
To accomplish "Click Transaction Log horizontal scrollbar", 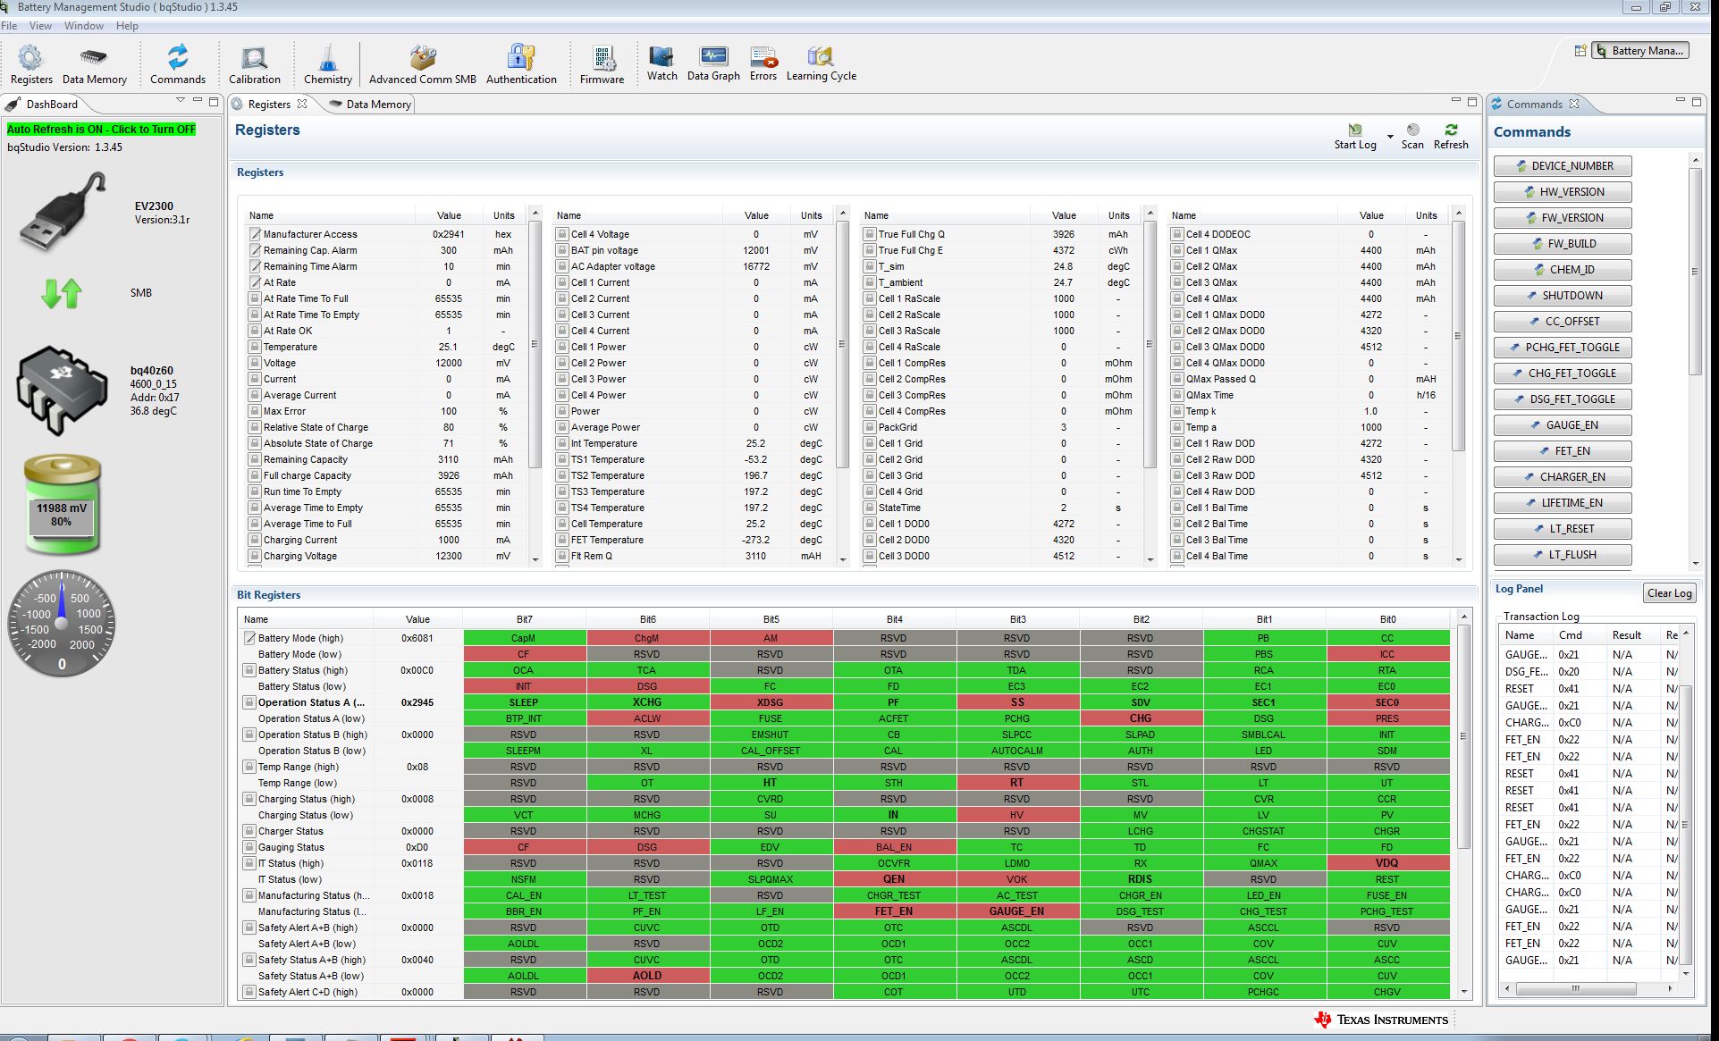I will [1575, 989].
